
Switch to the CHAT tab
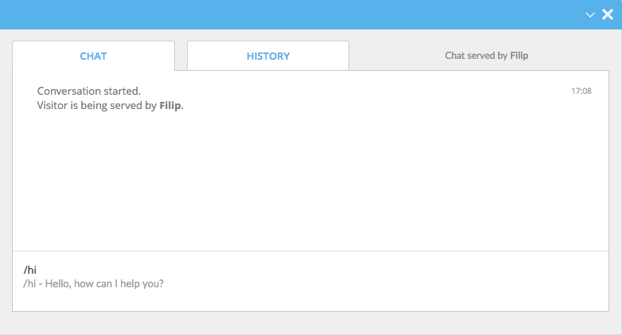[x=93, y=56]
